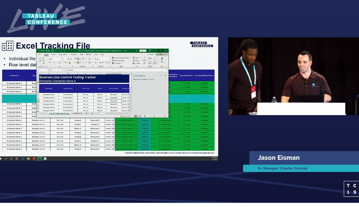Viewport: 359px width, 207px height.
Task: Click the Name Box cell reference field
Action: (x=43, y=70)
